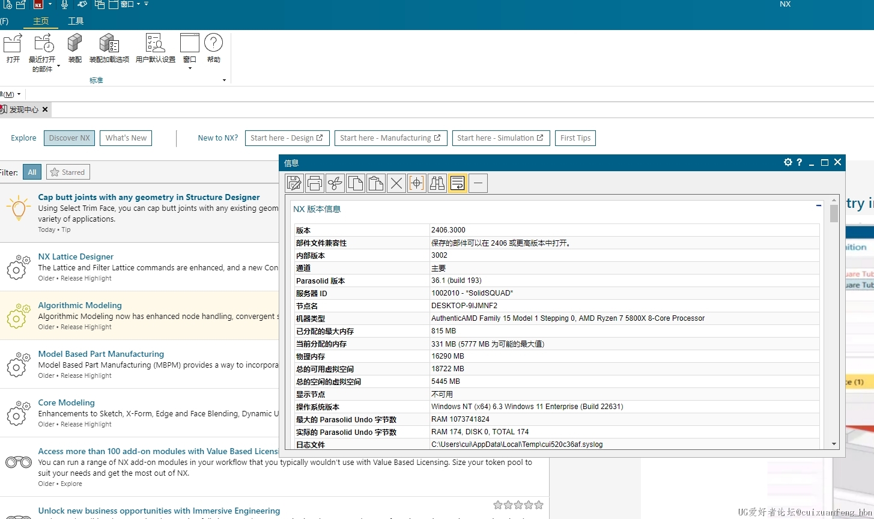Image resolution: width=874 pixels, height=519 pixels.
Task: Open Start here - Manufacturing link
Action: [x=390, y=138]
